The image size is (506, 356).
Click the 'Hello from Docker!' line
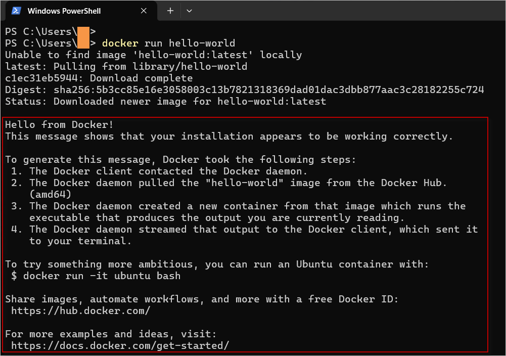pyautogui.click(x=60, y=124)
